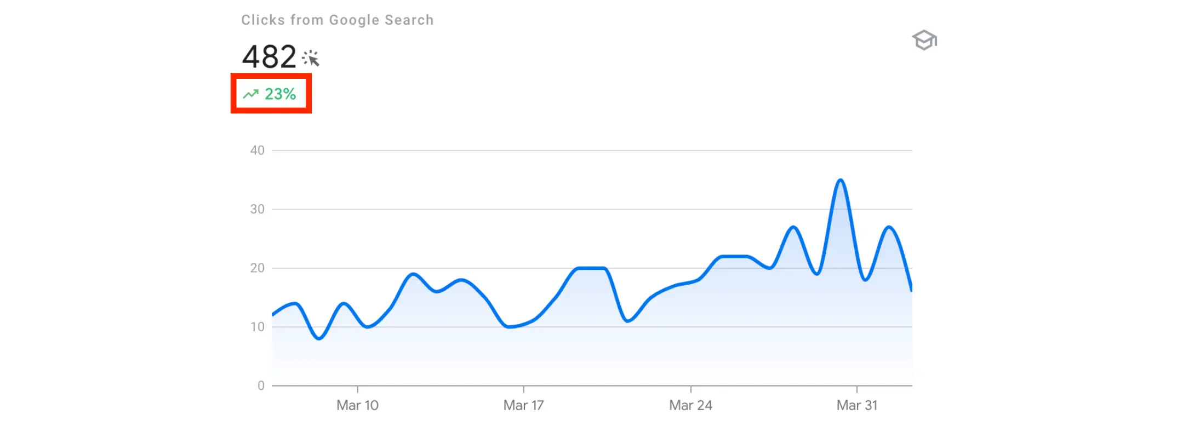Click the click-cursor icon beside 482
1177x427 pixels.
[311, 57]
